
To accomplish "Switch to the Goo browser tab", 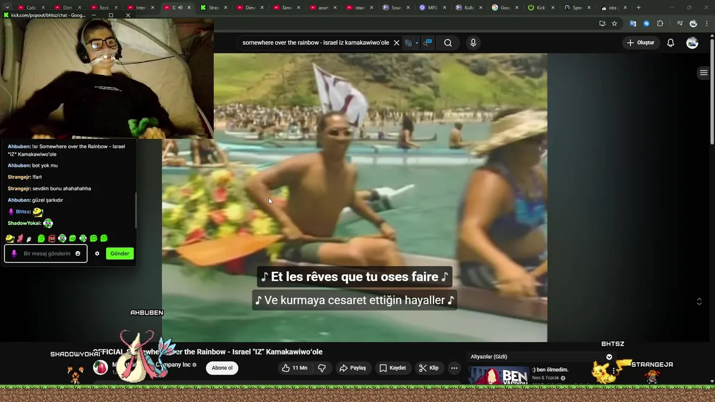I will click(x=504, y=8).
